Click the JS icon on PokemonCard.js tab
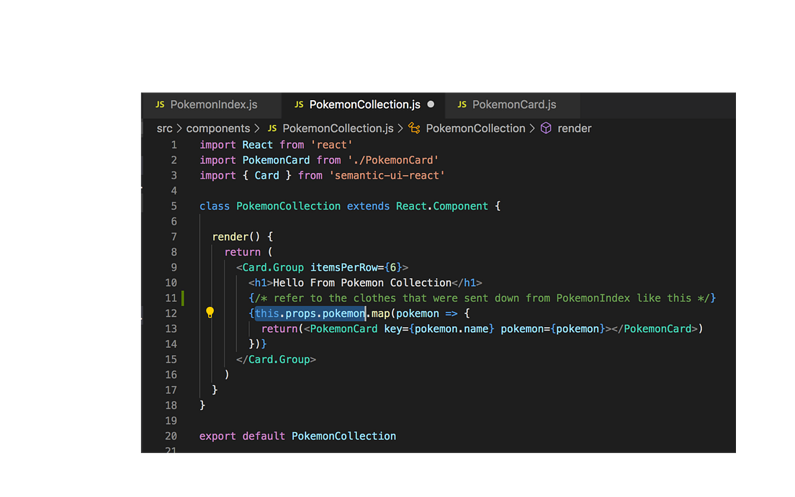 [462, 104]
